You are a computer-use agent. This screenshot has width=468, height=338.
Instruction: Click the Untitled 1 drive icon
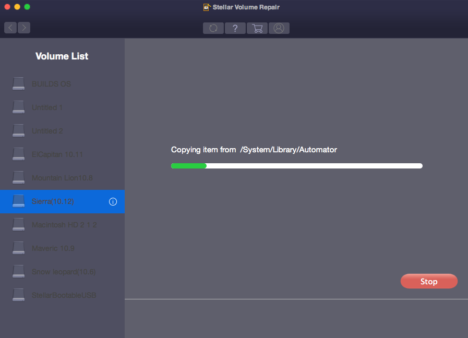click(x=18, y=107)
